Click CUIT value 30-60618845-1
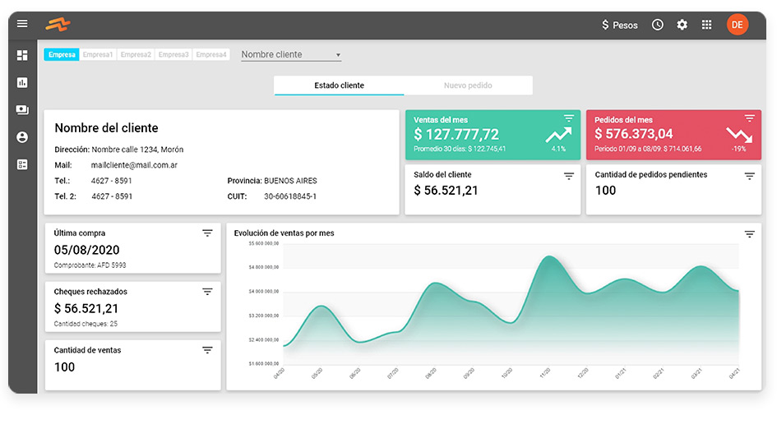 pos(290,196)
